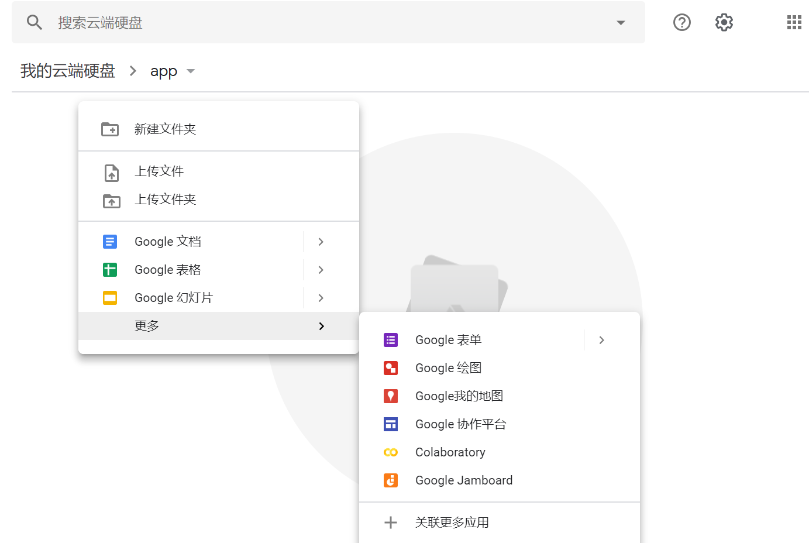Choose 上传文件夹 from the menu
The height and width of the screenshot is (543, 809).
tap(219, 200)
